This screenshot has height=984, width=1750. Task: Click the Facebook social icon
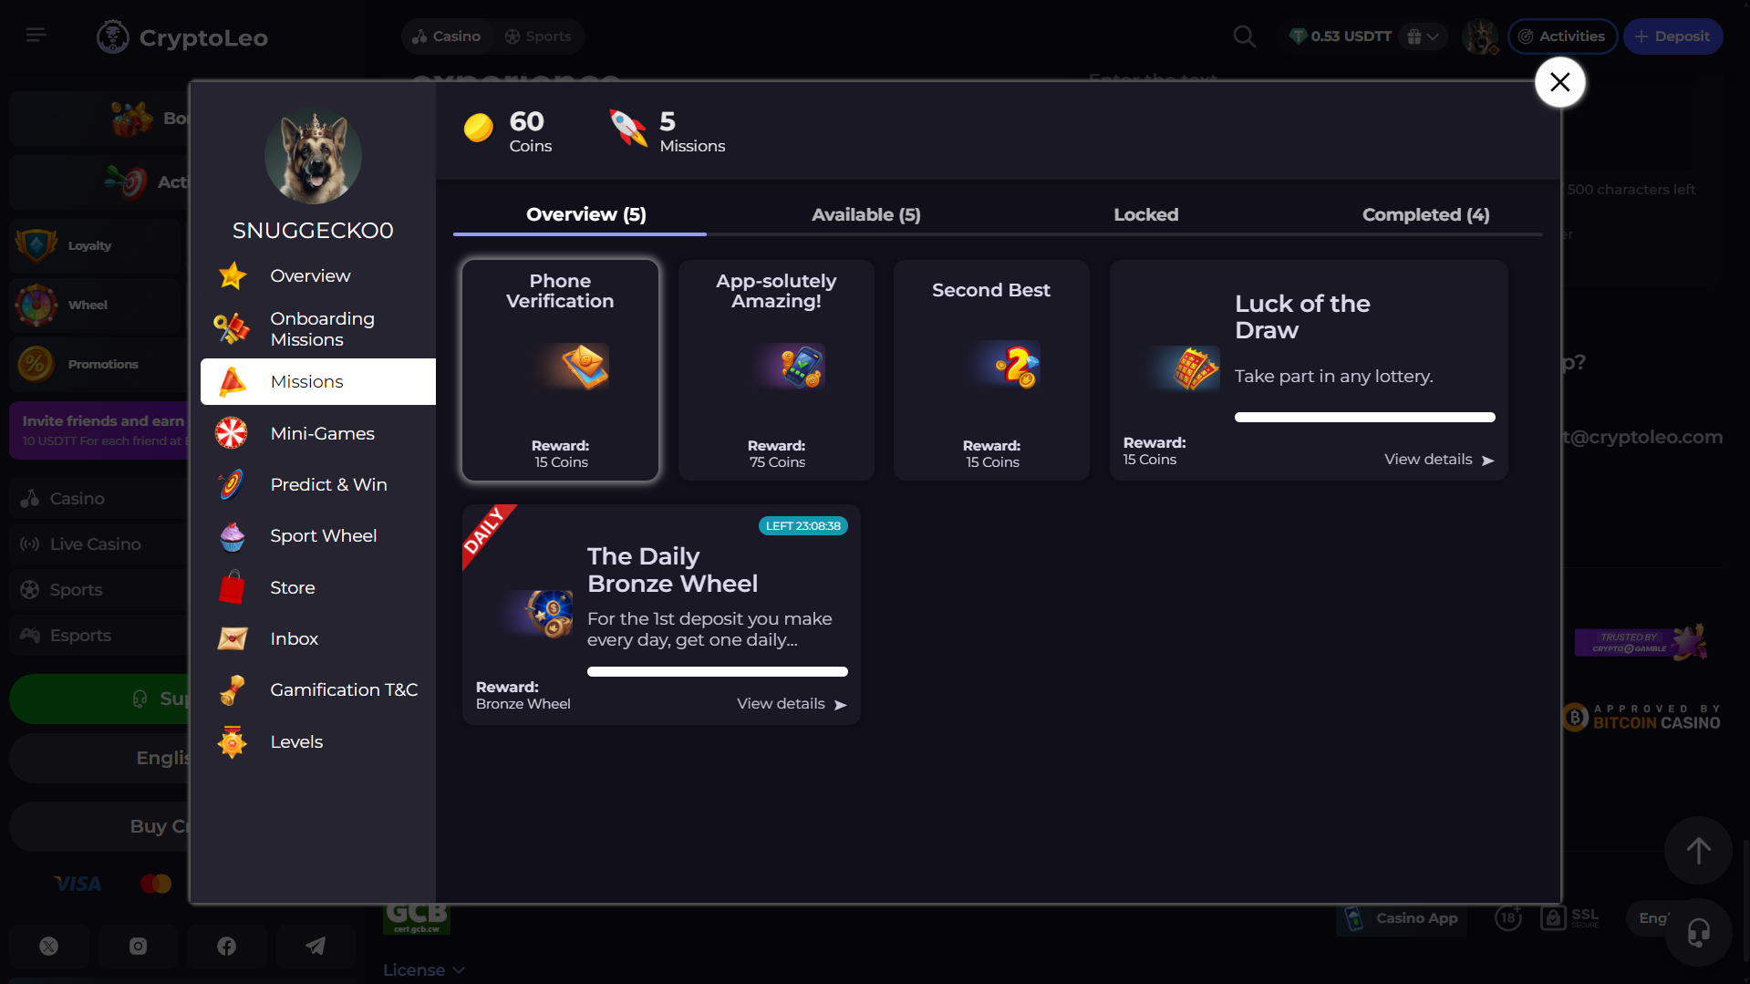click(226, 946)
